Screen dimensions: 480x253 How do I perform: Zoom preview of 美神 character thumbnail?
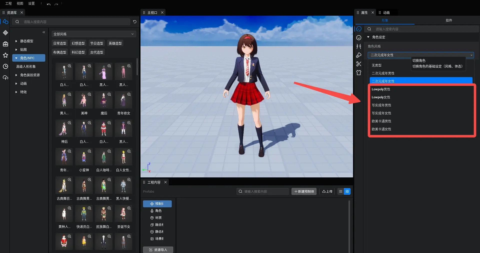coord(89,94)
